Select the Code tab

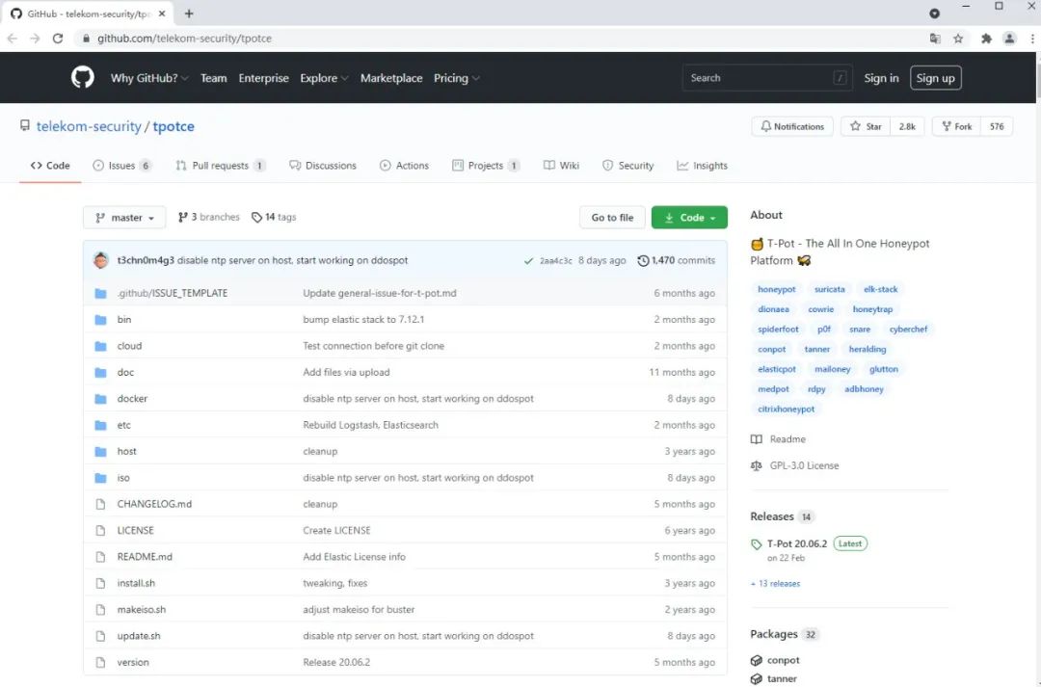pyautogui.click(x=50, y=166)
